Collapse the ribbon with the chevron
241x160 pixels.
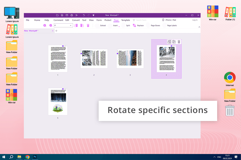click(x=199, y=27)
